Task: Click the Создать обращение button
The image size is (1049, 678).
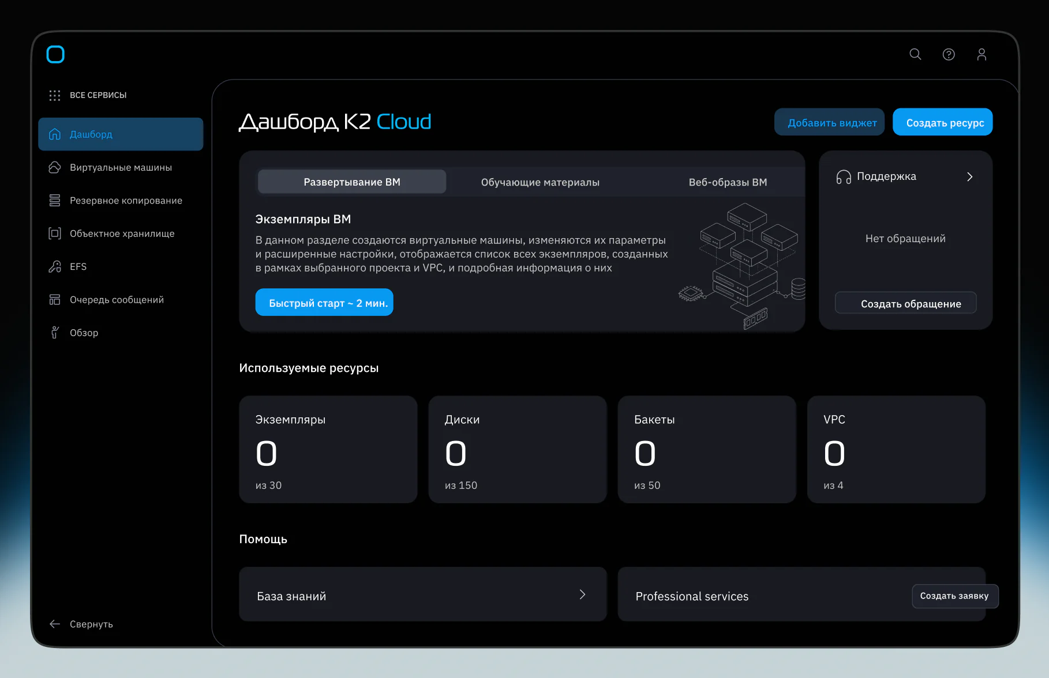Action: pyautogui.click(x=905, y=303)
